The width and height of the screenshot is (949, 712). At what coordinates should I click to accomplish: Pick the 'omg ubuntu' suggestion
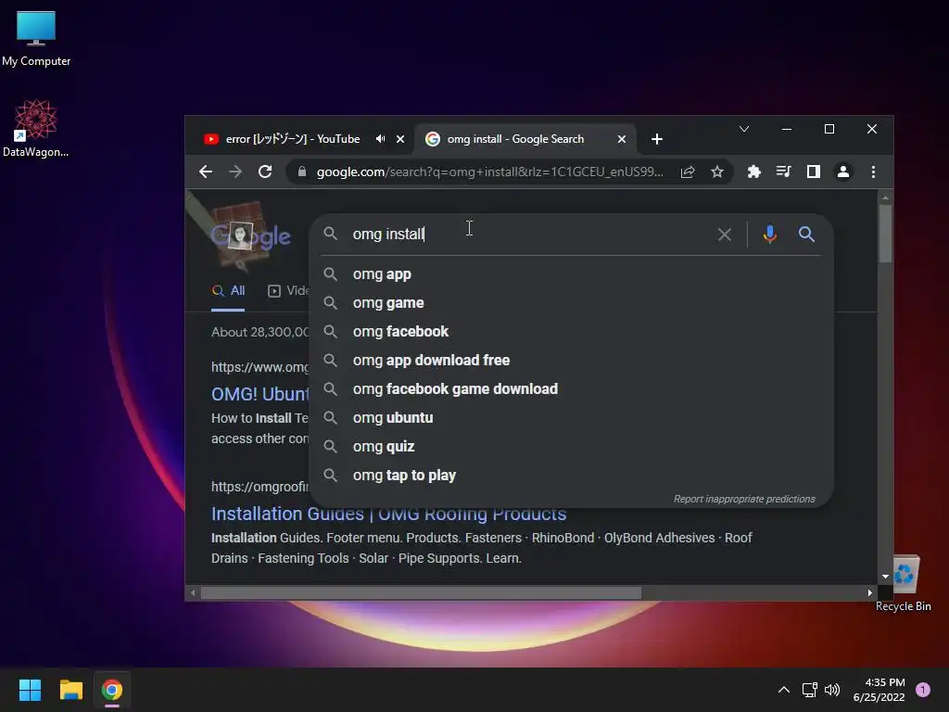coord(571,418)
